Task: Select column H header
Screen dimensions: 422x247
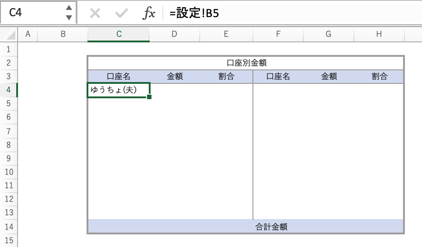Action: [379, 34]
